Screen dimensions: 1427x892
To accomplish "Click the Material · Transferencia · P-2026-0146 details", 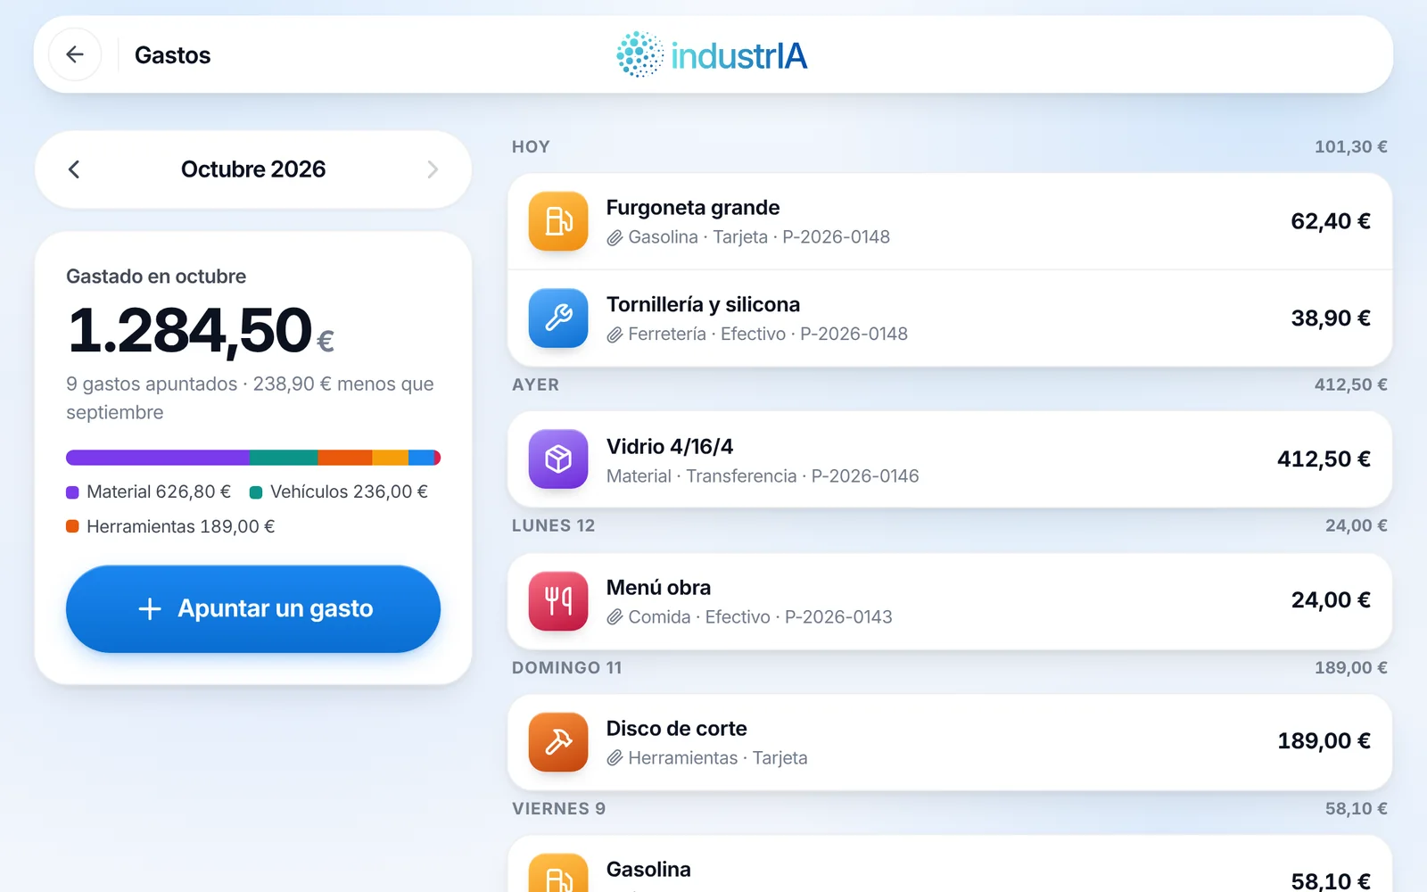I will point(763,476).
